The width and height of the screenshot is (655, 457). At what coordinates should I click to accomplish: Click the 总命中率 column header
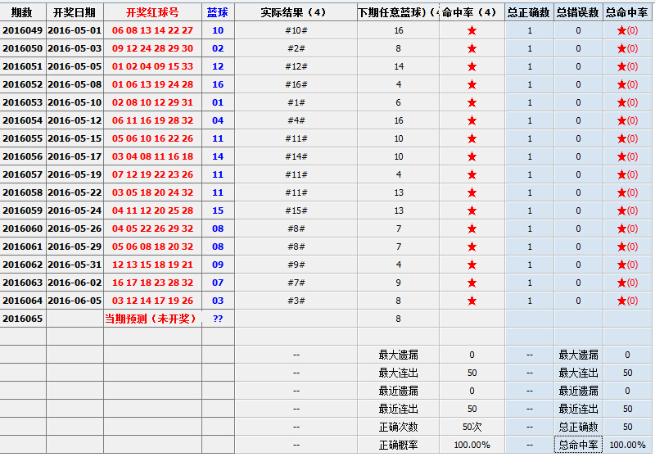(x=627, y=12)
